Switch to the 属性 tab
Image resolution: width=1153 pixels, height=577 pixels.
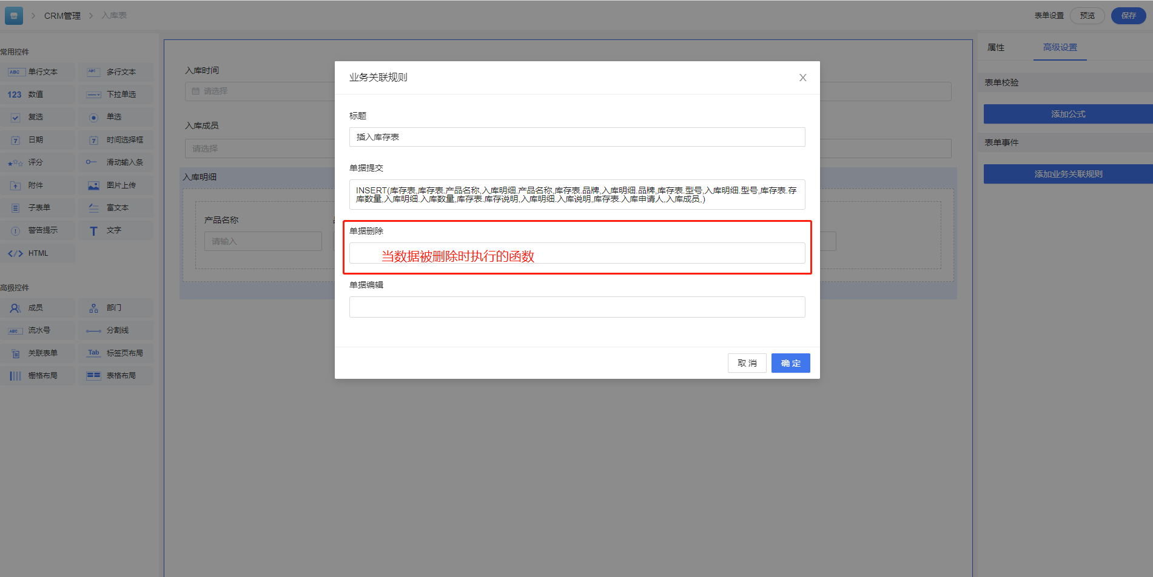[996, 47]
